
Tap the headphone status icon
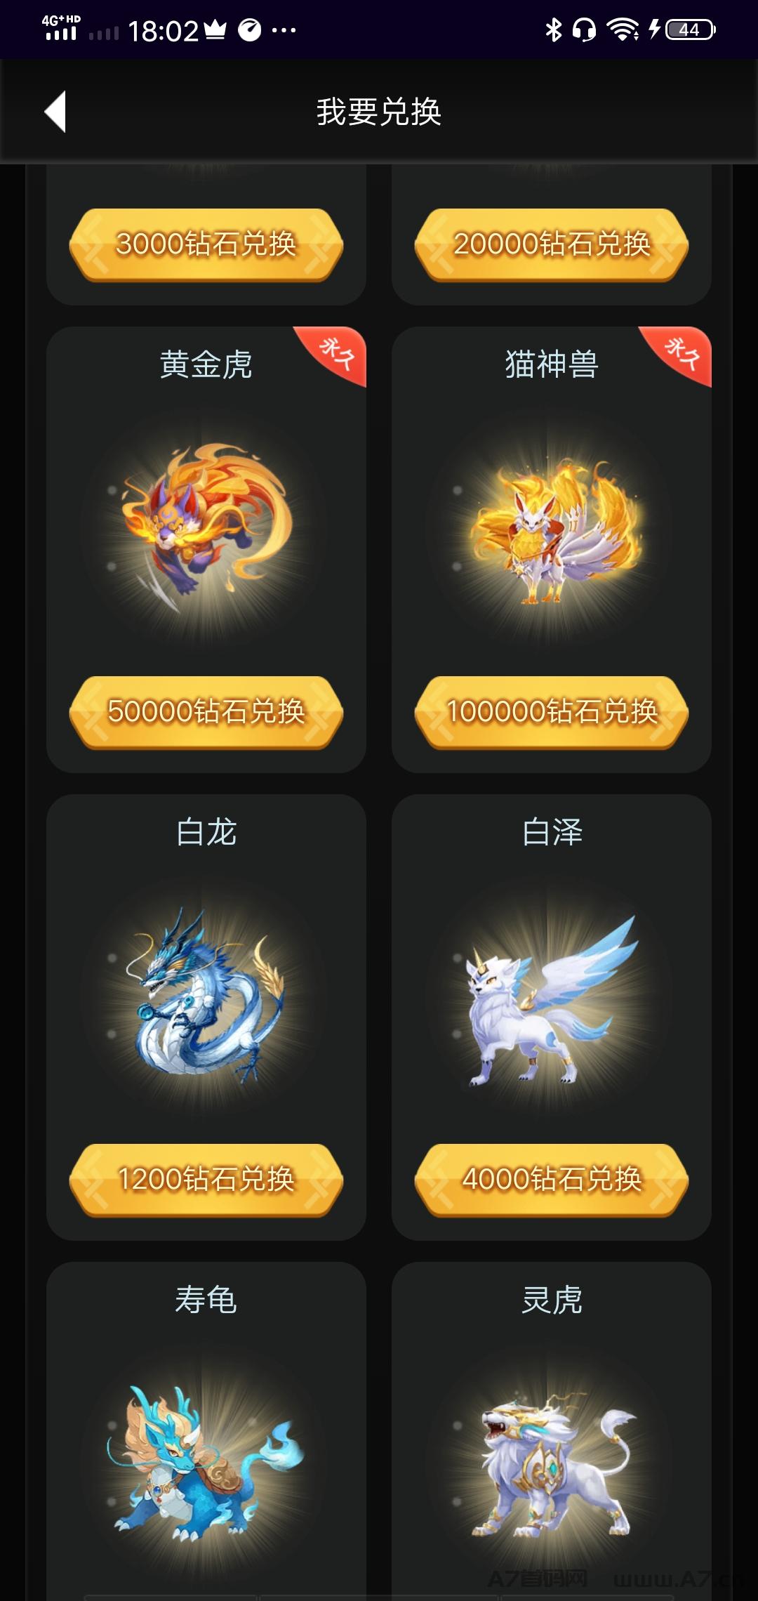coord(584,29)
